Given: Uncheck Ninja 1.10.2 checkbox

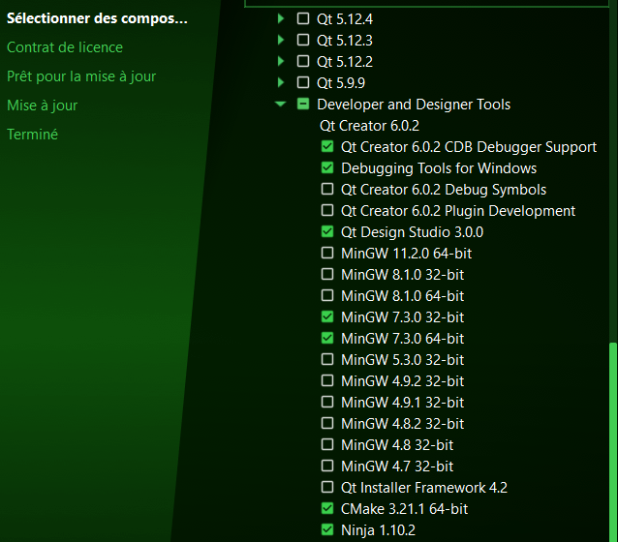Looking at the screenshot, I should pos(327,529).
